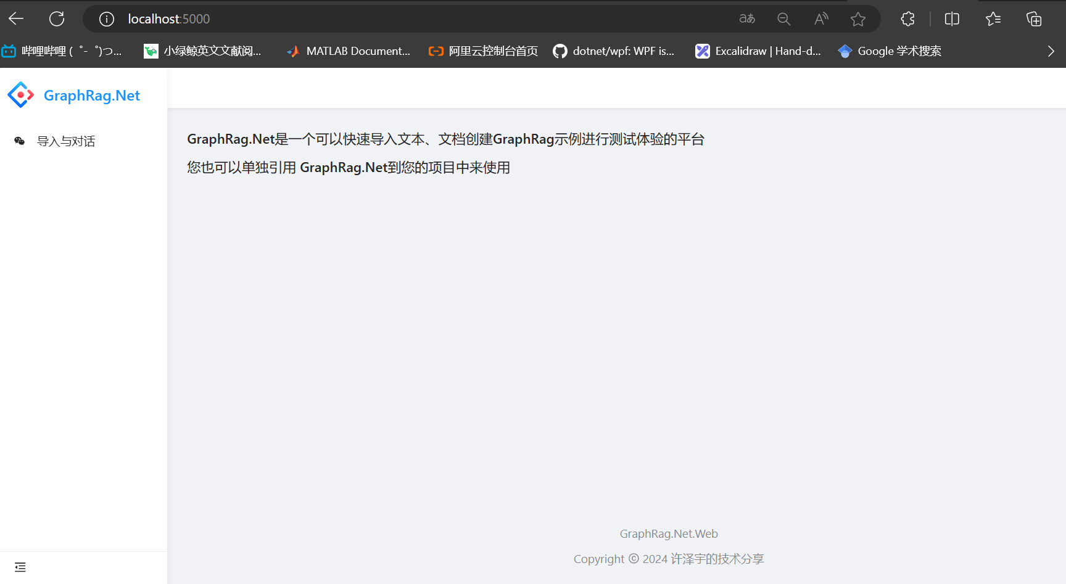The width and height of the screenshot is (1066, 584).
Task: Click the GraphRag.Net.Web footer text
Action: click(x=669, y=534)
